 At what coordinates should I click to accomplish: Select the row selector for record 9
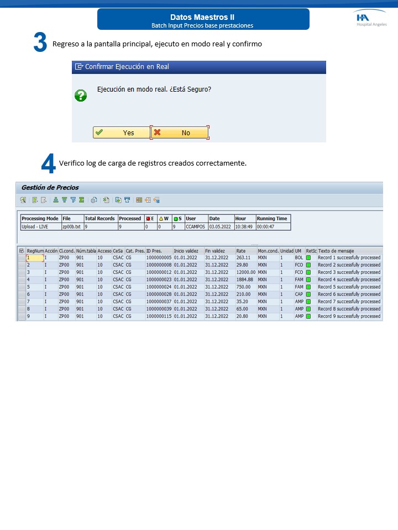click(x=22, y=316)
